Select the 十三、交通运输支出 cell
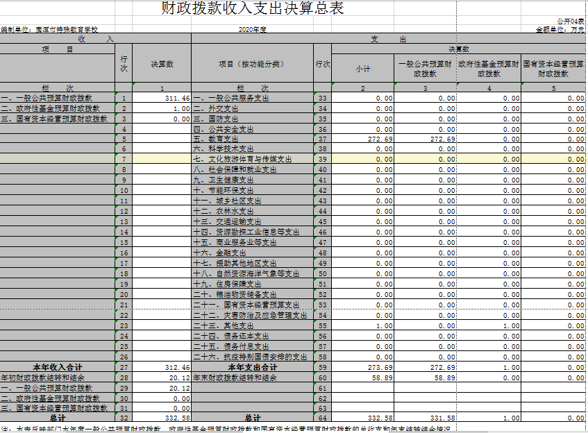The width and height of the screenshot is (588, 433). pyautogui.click(x=253, y=221)
